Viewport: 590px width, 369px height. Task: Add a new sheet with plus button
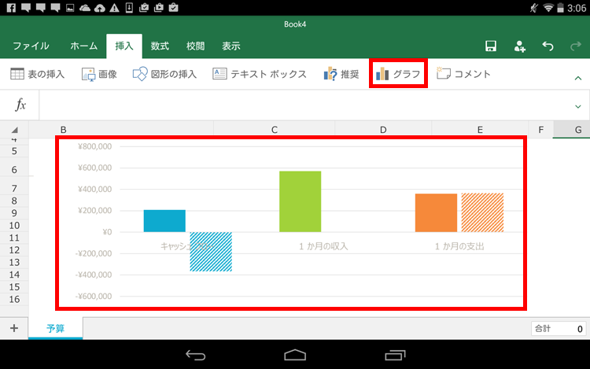[x=13, y=328]
